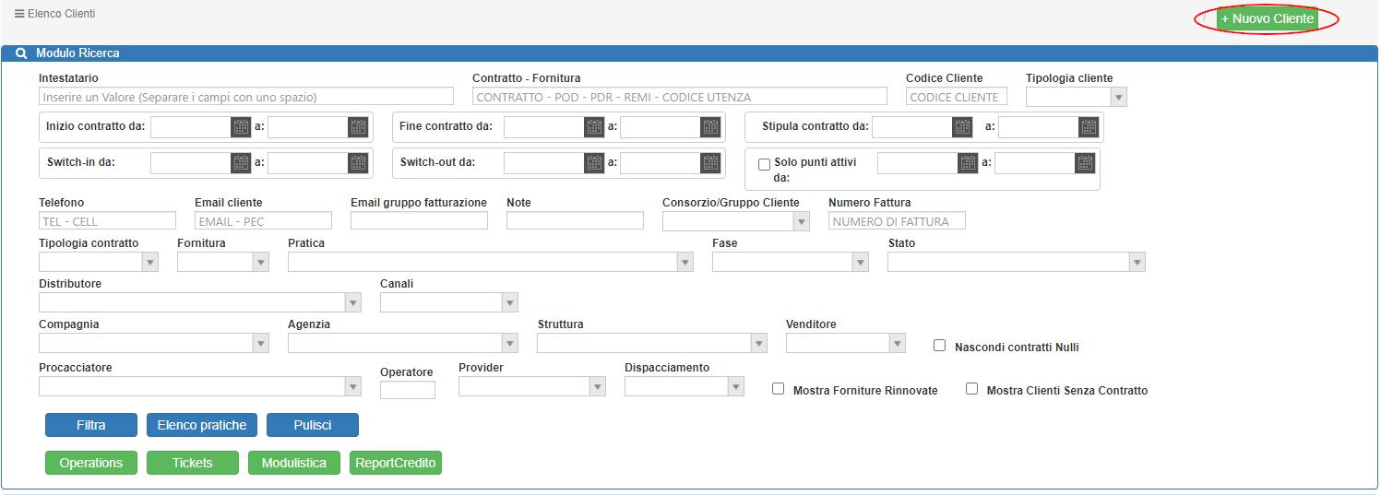This screenshot has height=495, width=1381.
Task: Click the Elenco Clienti page title
Action: point(61,14)
